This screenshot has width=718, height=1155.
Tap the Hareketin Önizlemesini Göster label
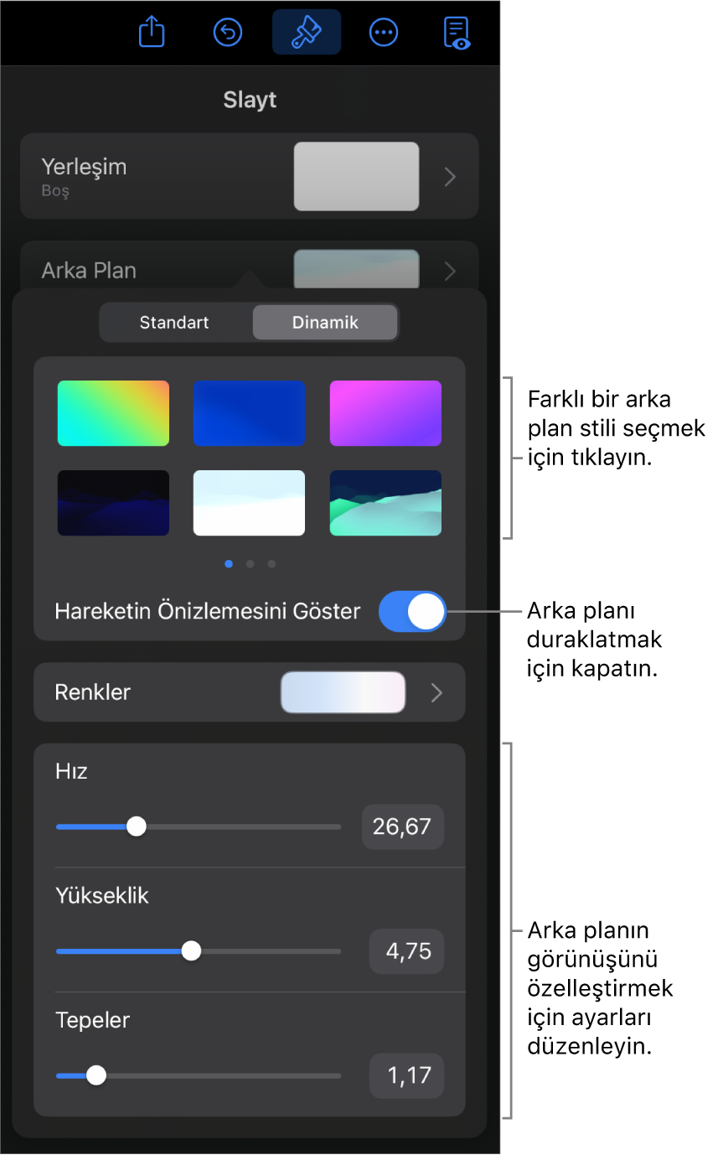point(208,611)
